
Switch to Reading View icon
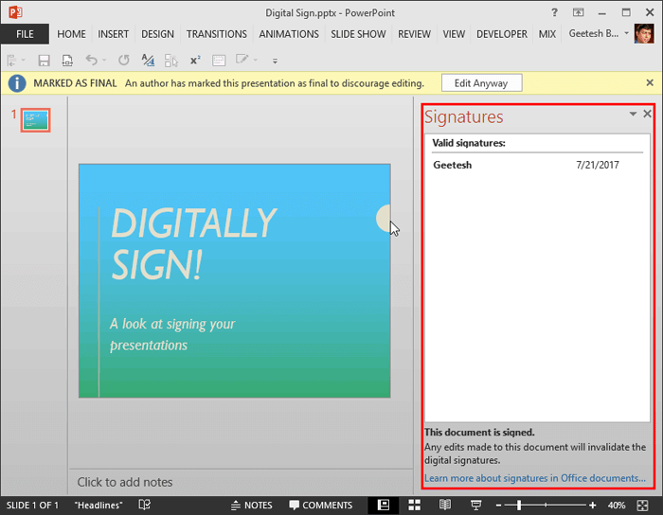pos(445,505)
